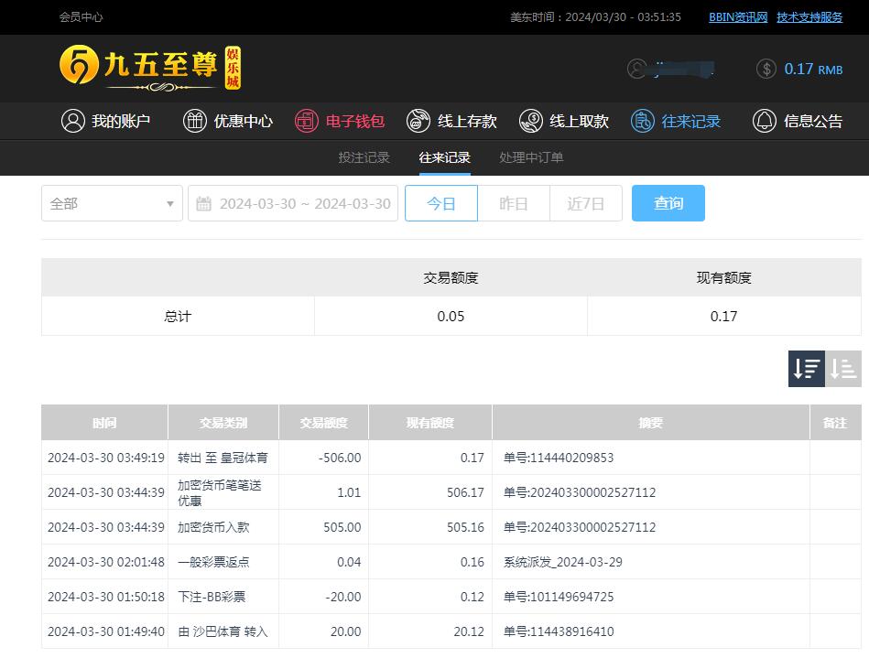This screenshot has height=658, width=869.
Task: Open the 处理中订单 tab
Action: click(x=531, y=157)
